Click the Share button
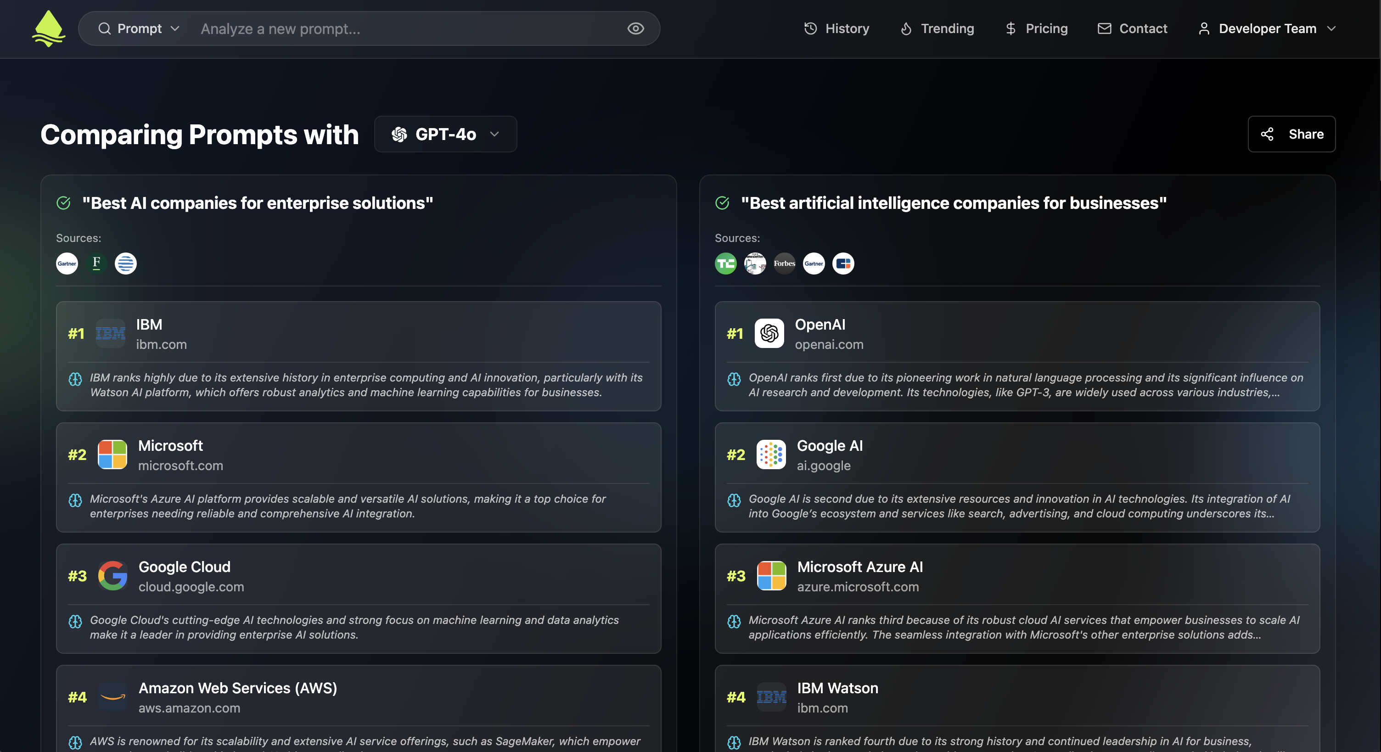The image size is (1381, 752). 1291,134
